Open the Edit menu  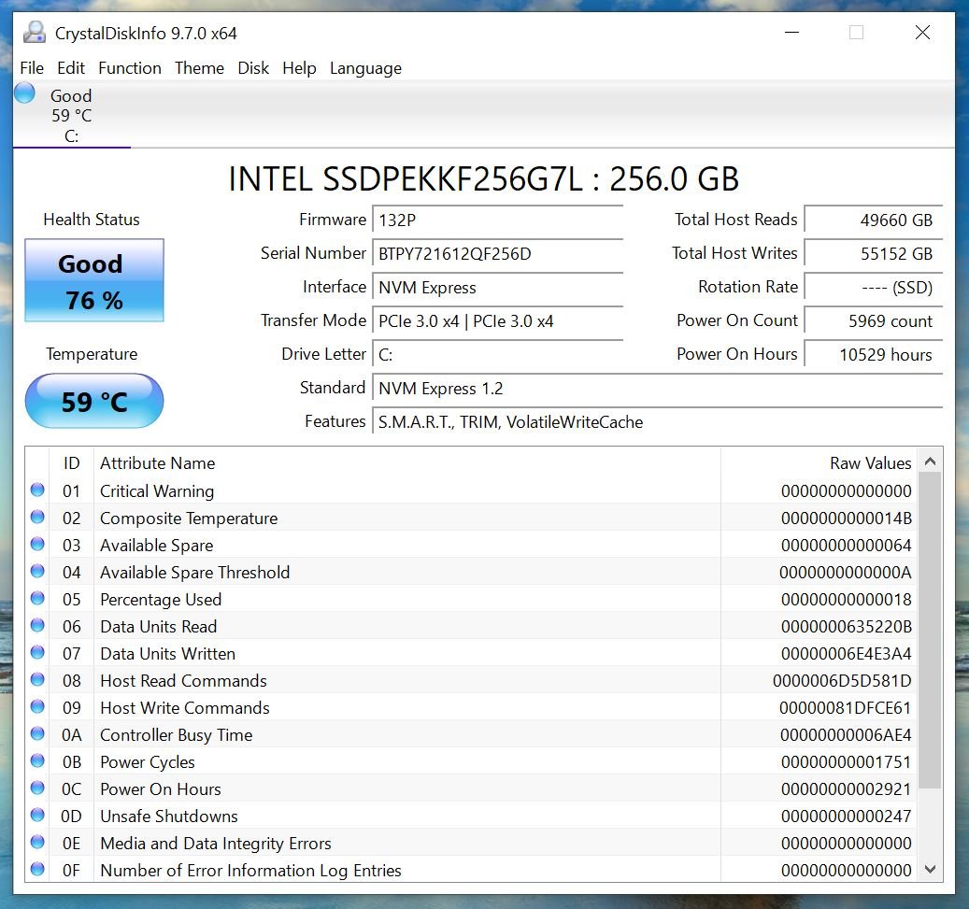point(71,68)
